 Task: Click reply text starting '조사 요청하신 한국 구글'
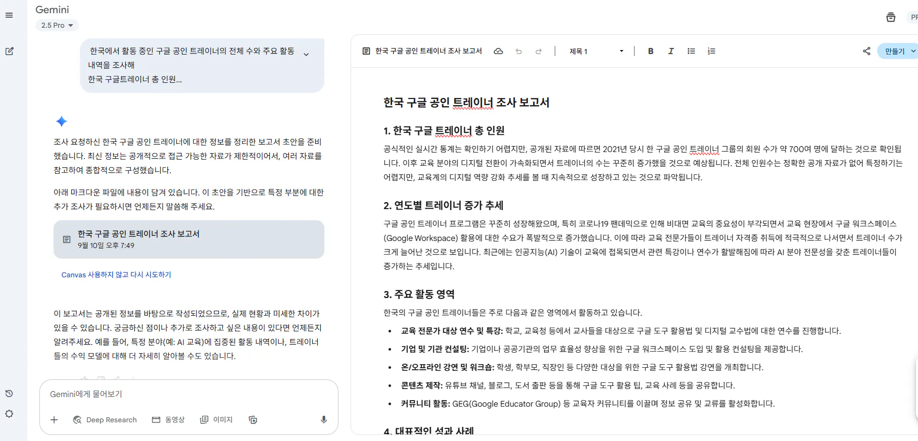coord(188,156)
